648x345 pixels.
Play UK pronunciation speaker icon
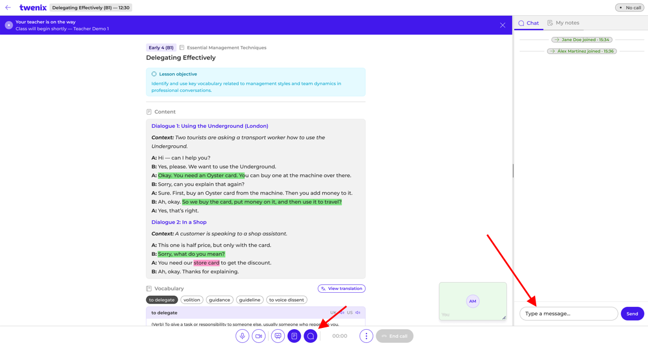[x=342, y=313]
